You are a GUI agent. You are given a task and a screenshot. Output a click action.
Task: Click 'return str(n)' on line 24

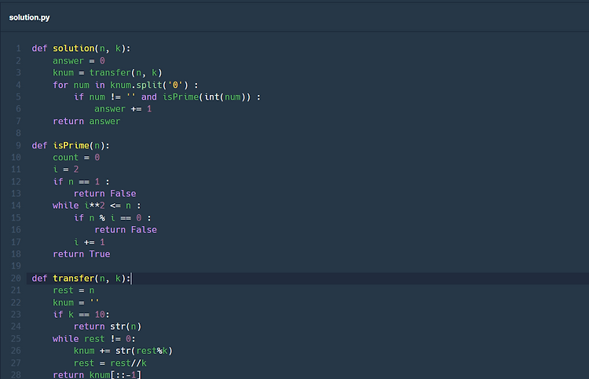(108, 326)
